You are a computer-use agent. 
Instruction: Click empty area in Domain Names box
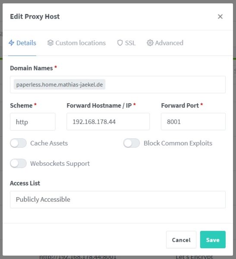[165, 85]
